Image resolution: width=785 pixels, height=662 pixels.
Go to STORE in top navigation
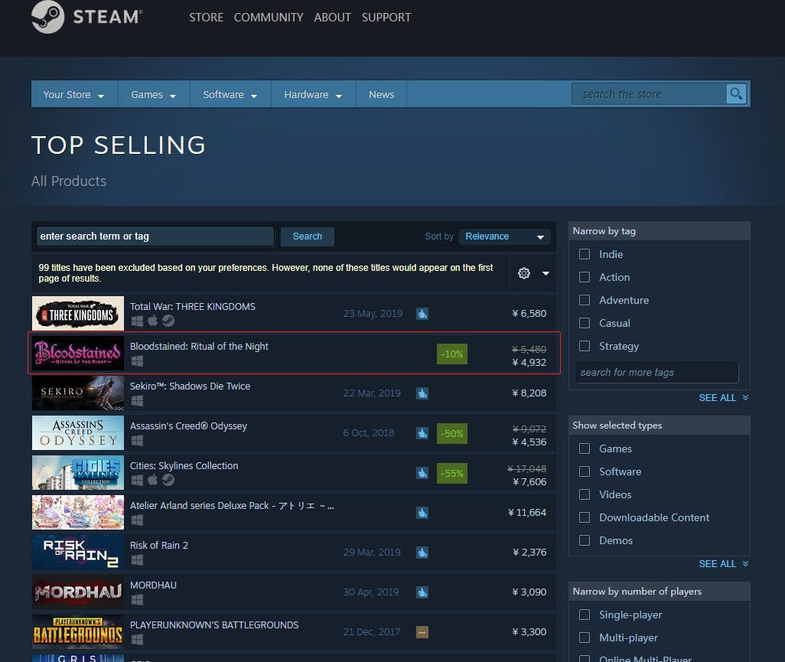207,18
